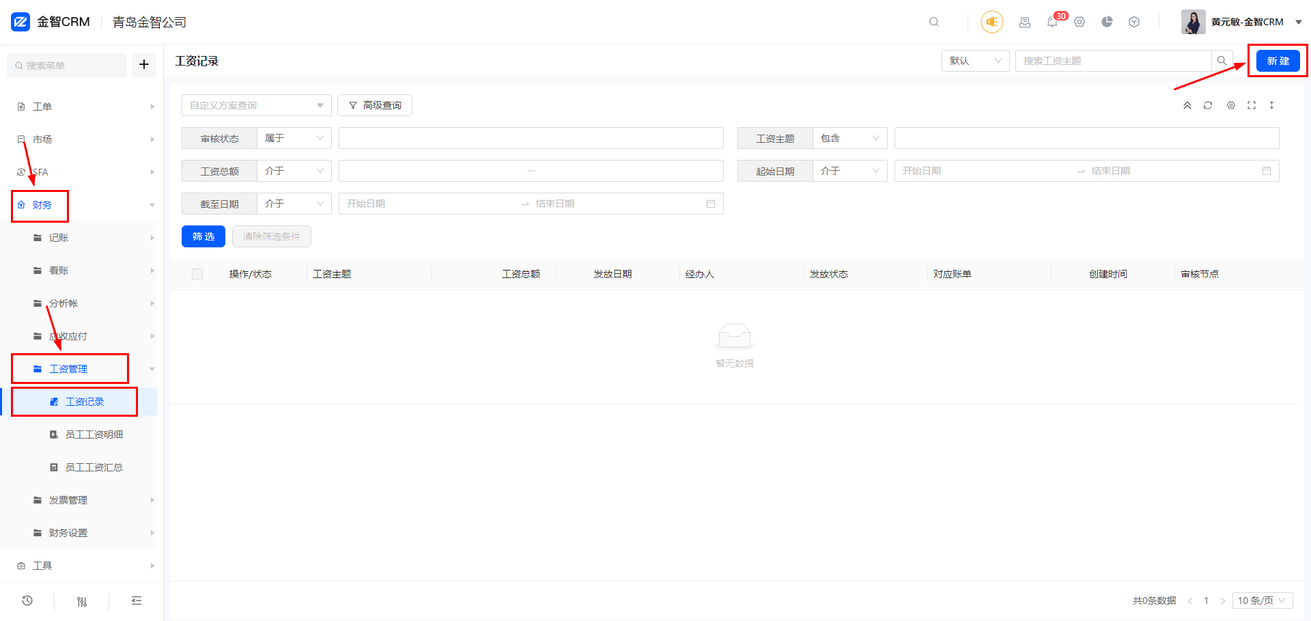The image size is (1311, 621).
Task: Expand the 看账 submenu
Action: coord(82,271)
